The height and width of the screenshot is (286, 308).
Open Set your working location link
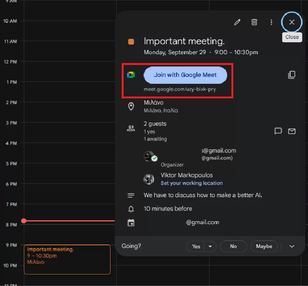coord(192,183)
